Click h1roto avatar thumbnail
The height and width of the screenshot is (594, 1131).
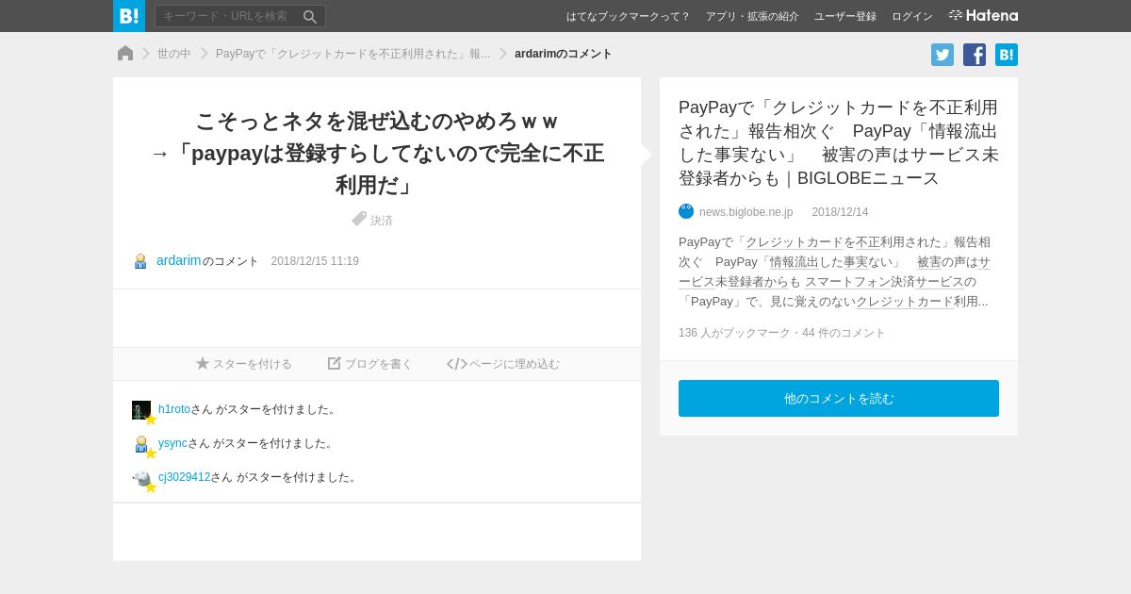(141, 410)
